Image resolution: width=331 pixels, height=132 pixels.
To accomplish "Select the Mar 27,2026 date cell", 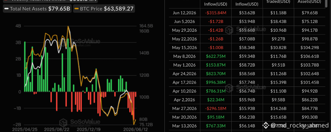I will [184, 109].
